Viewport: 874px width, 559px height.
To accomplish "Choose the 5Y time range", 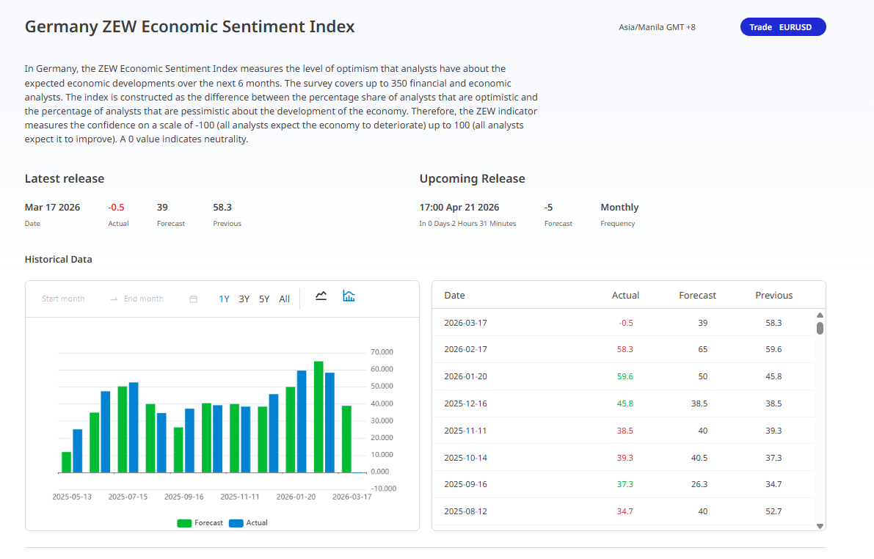I will pyautogui.click(x=264, y=299).
